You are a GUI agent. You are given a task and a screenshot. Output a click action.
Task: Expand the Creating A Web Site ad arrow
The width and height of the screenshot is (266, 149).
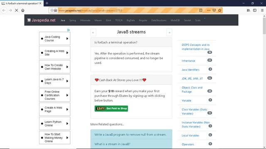click(x=67, y=53)
